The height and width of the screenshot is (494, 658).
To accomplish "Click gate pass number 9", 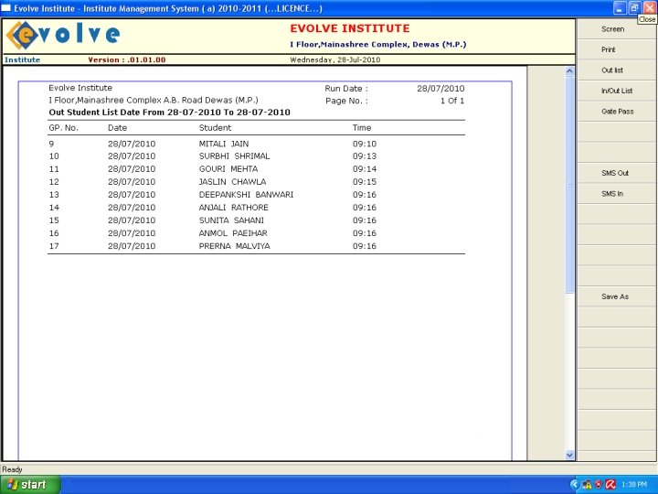I will (x=51, y=144).
